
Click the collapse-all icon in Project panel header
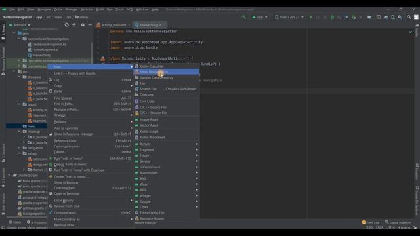[74, 25]
